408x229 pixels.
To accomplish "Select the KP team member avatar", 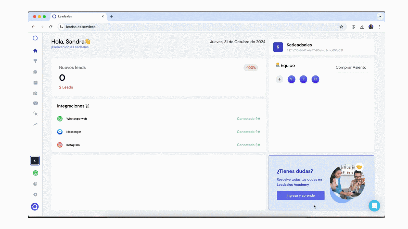I will 315,79.
